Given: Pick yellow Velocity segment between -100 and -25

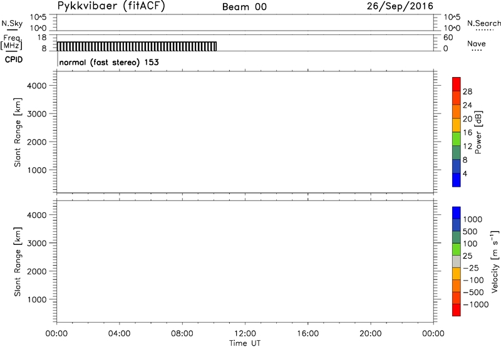Looking at the screenshot, I should (x=457, y=274).
